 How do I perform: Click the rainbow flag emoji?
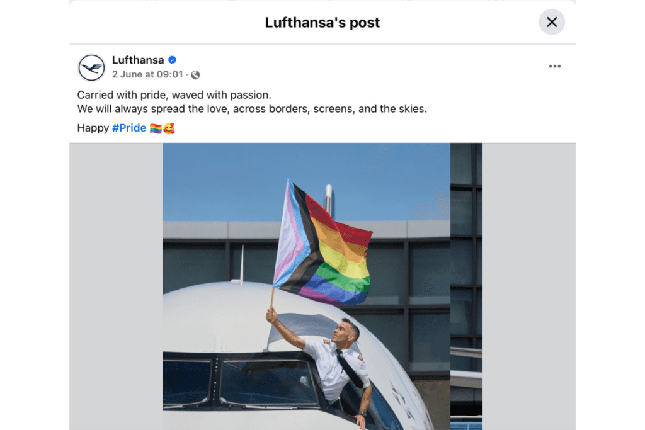tap(156, 128)
